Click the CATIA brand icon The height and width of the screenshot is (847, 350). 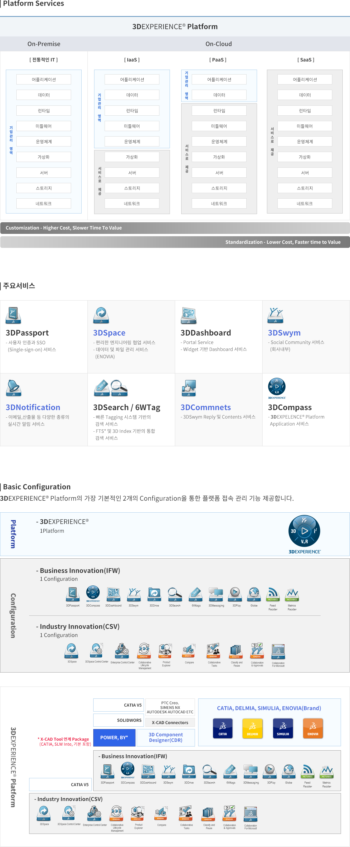coord(223,728)
